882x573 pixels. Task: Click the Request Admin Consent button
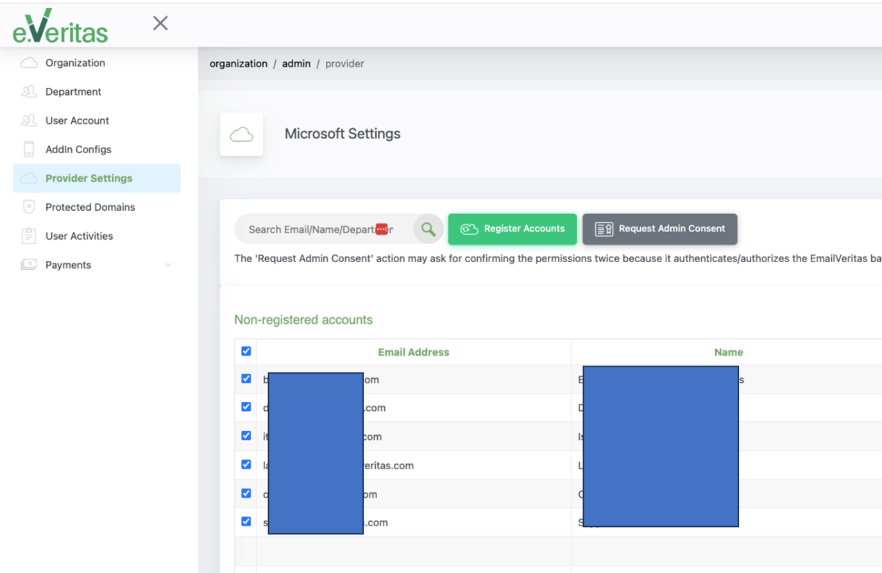(x=659, y=229)
